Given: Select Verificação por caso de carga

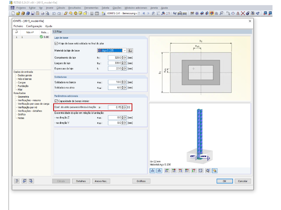Looking at the screenshot, I should 34,104.
